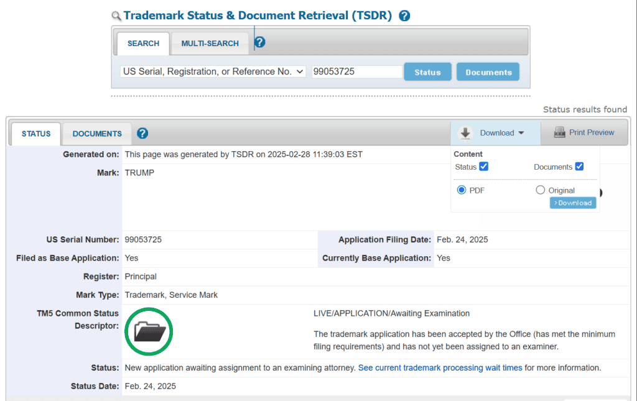637x401 pixels.
Task: Click the filing date Feb. 24, 2025
Action: click(462, 239)
